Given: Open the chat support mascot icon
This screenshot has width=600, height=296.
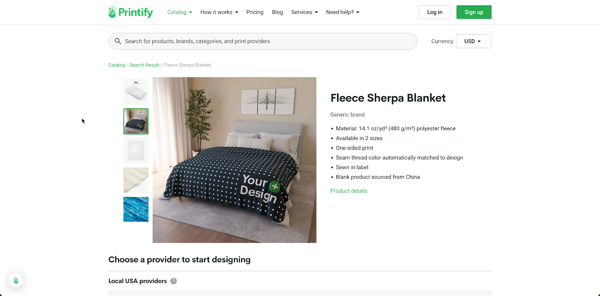Looking at the screenshot, I should (x=16, y=280).
